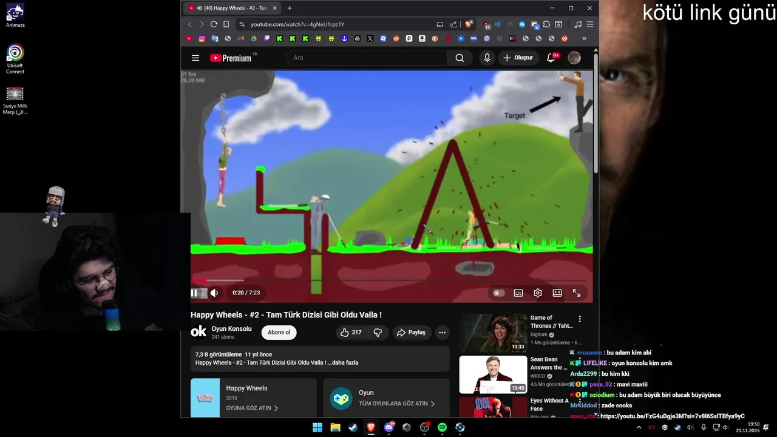Viewport: 777px width, 437px height.
Task: Open the Windows Start menu
Action: (317, 427)
